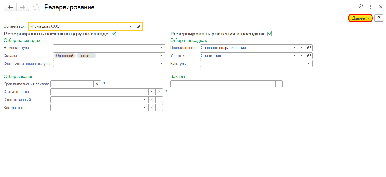Screen dimensions: 386x177
Task: Click the Заказы input field
Action: click(223, 84)
